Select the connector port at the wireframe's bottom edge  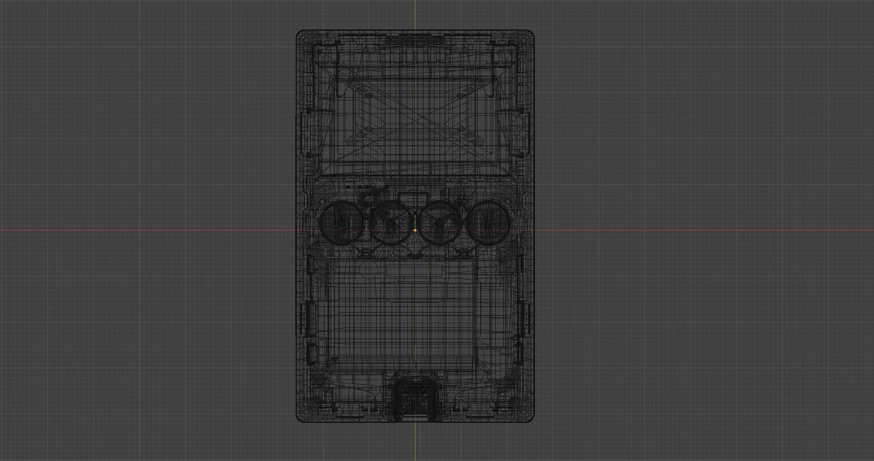(x=415, y=399)
